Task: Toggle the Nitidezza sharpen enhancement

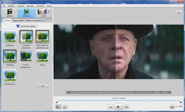Action: click(x=10, y=57)
